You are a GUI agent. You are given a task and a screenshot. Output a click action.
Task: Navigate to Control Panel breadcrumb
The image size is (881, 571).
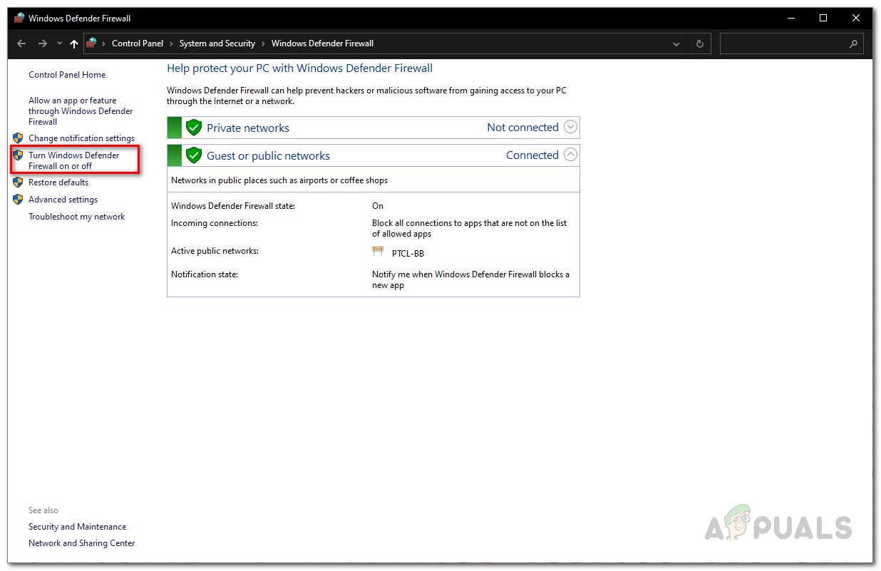click(138, 43)
